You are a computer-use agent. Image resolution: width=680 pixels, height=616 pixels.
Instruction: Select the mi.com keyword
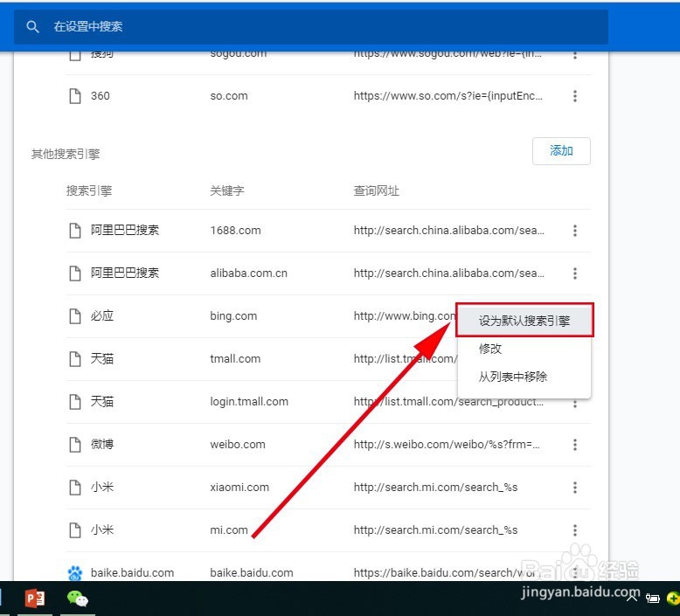(x=229, y=530)
